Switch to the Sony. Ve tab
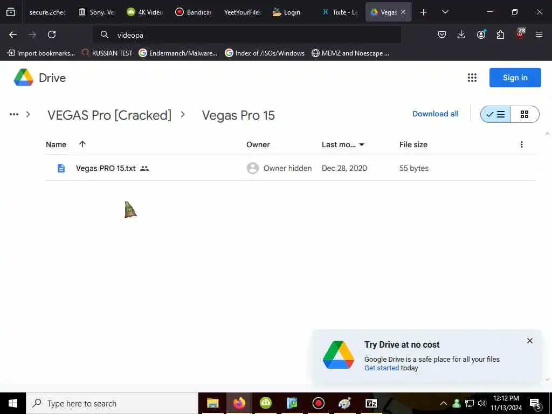This screenshot has height=414, width=552. tap(97, 12)
